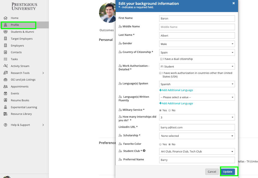Click the Appointments icon in sidebar

click(x=5, y=87)
